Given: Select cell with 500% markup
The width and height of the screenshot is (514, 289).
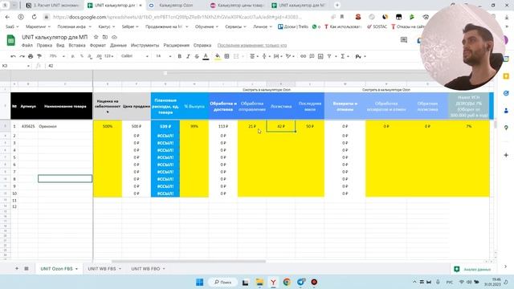Looking at the screenshot, I should coord(108,126).
